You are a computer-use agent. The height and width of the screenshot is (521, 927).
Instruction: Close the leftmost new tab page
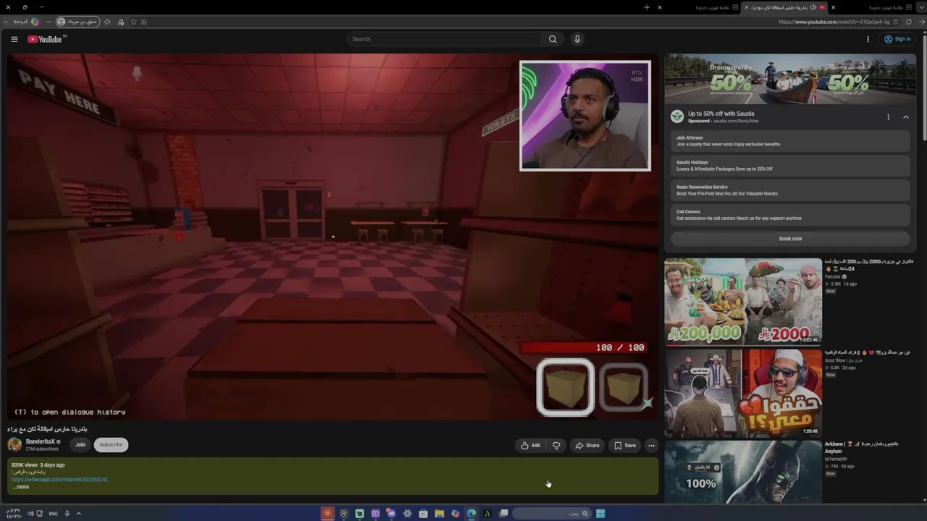tap(660, 7)
